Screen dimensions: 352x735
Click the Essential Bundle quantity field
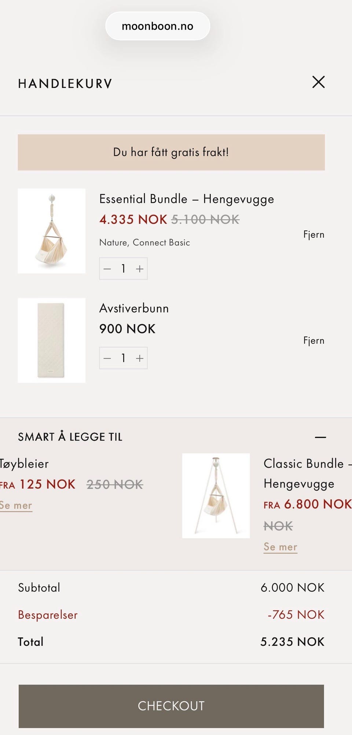pos(124,269)
